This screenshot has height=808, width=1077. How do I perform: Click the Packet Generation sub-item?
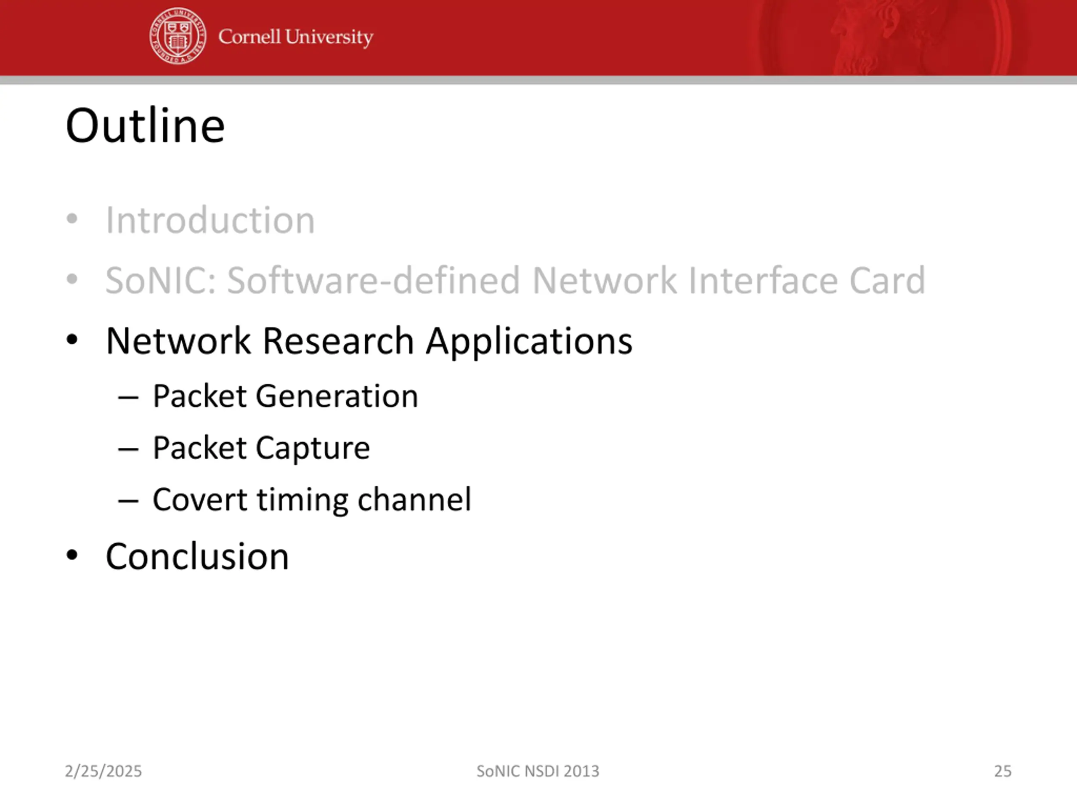(x=285, y=396)
